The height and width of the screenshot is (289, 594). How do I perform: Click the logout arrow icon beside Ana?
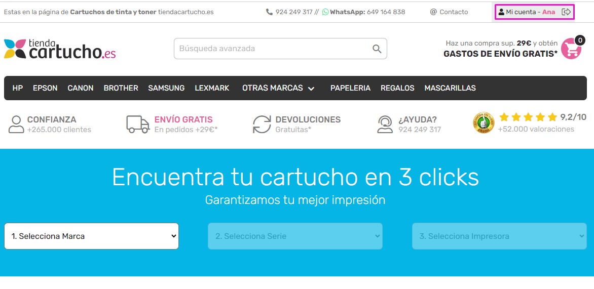click(x=566, y=12)
